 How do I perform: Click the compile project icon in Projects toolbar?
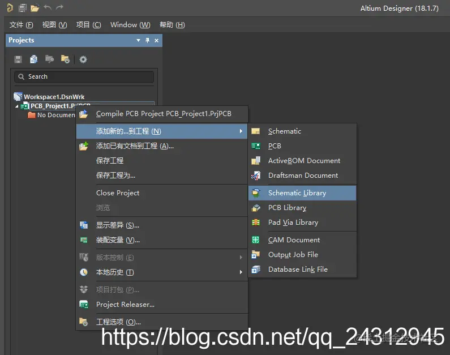point(49,59)
